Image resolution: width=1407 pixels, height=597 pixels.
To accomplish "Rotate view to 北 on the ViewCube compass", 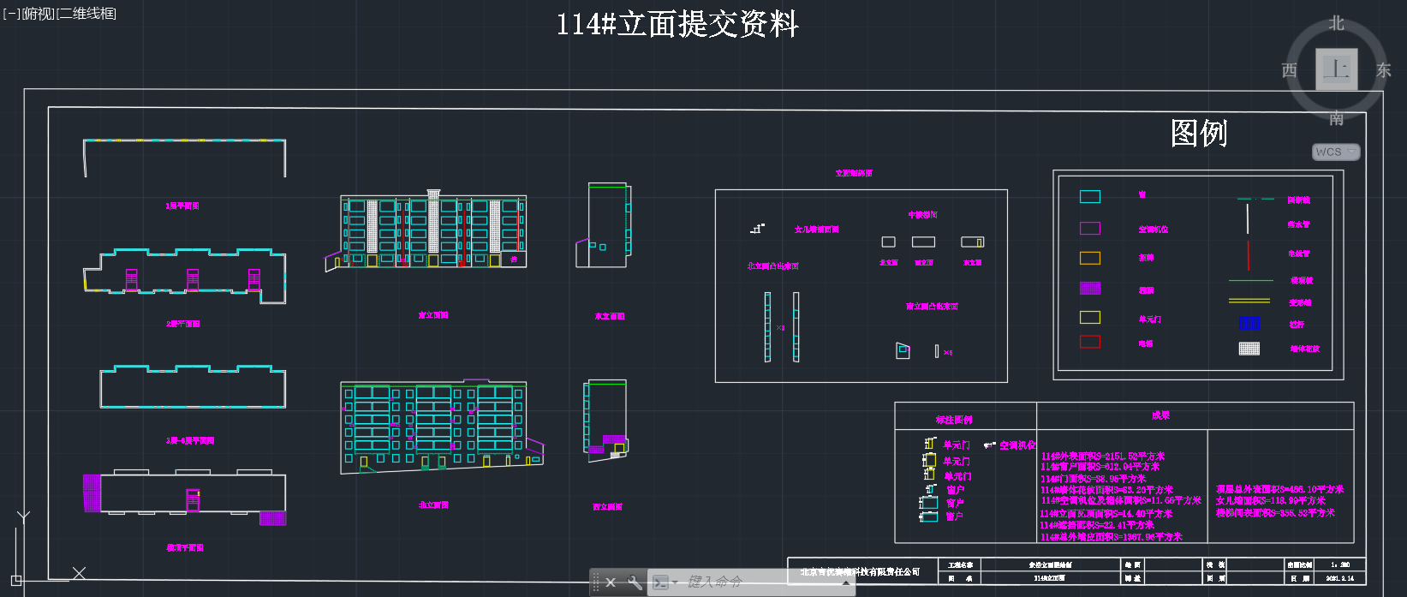I will coord(1336,23).
